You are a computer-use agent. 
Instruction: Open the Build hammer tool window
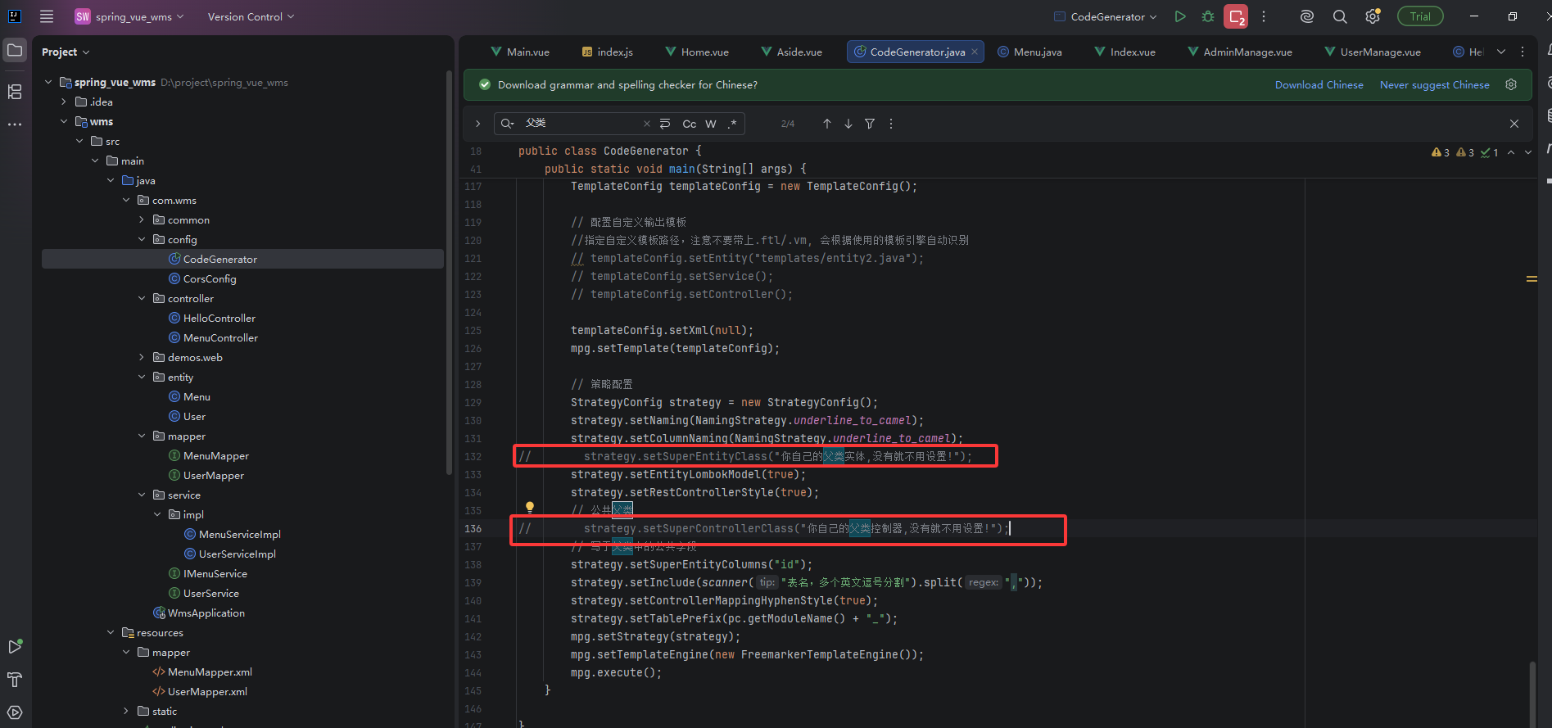point(15,680)
